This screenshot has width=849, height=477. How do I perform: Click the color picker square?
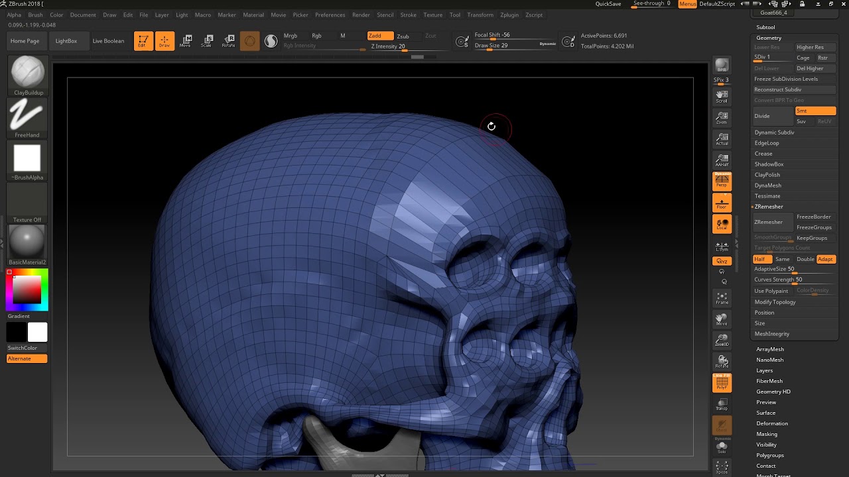27,290
